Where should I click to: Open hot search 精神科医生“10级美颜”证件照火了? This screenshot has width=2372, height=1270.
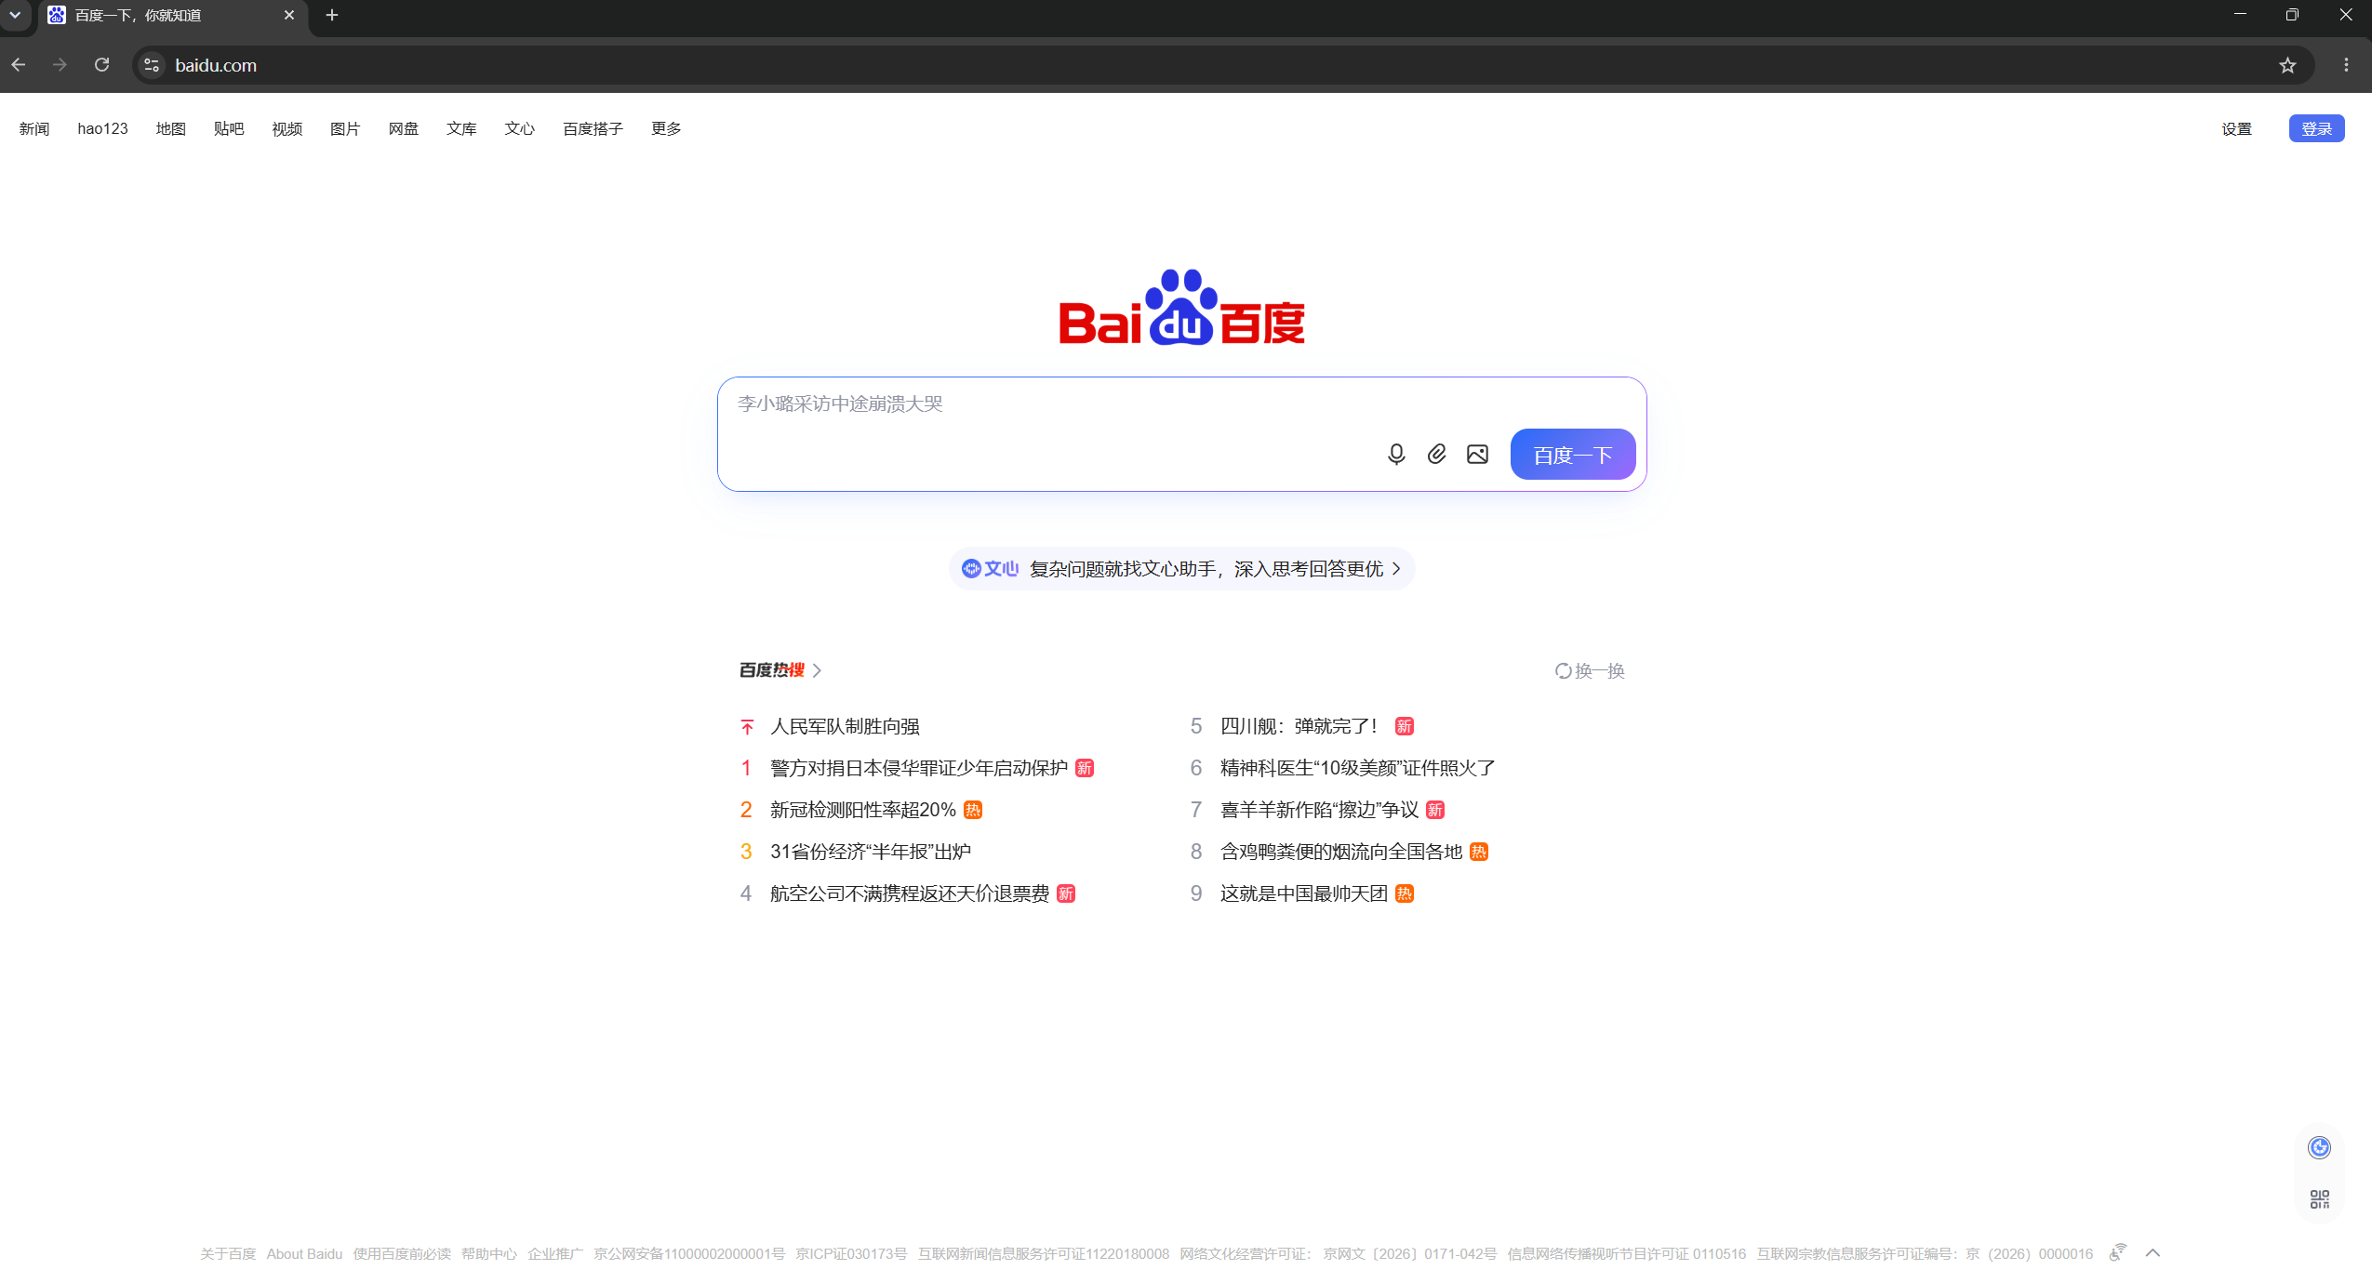coord(1358,768)
